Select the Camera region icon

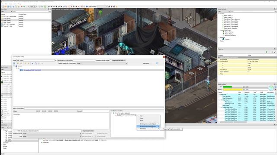(x=223, y=39)
